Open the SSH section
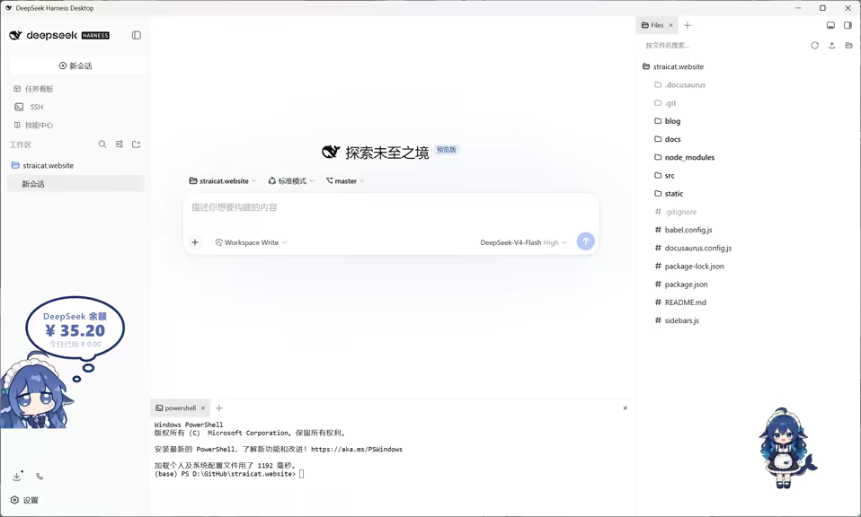This screenshot has width=861, height=517. pos(29,107)
